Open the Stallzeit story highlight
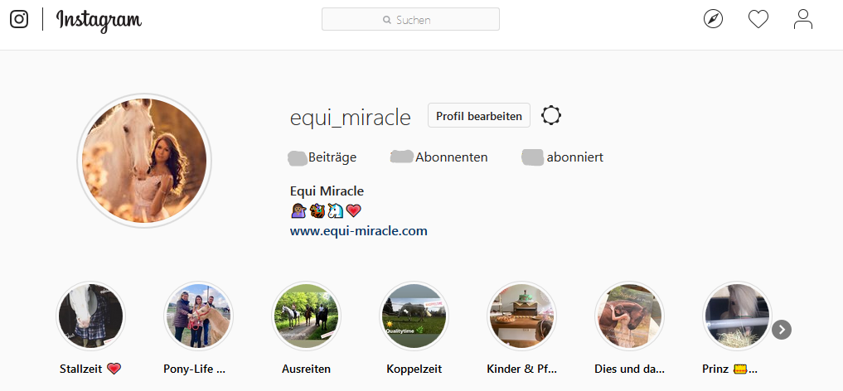The width and height of the screenshot is (843, 391). (91, 316)
